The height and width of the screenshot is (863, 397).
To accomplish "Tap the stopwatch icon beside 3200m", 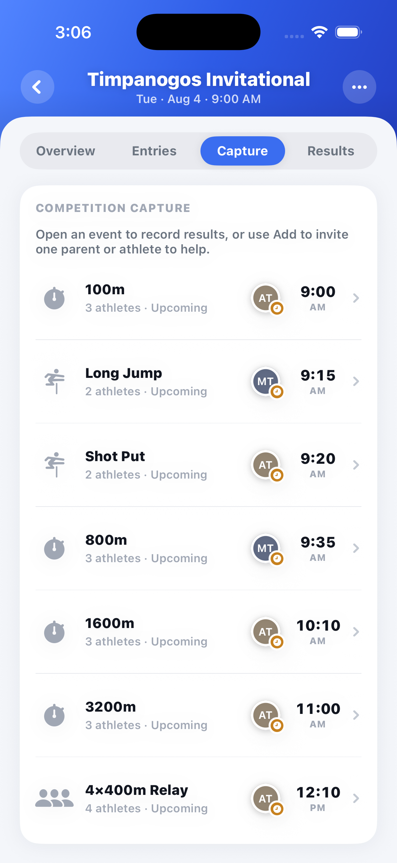I will [x=54, y=715].
